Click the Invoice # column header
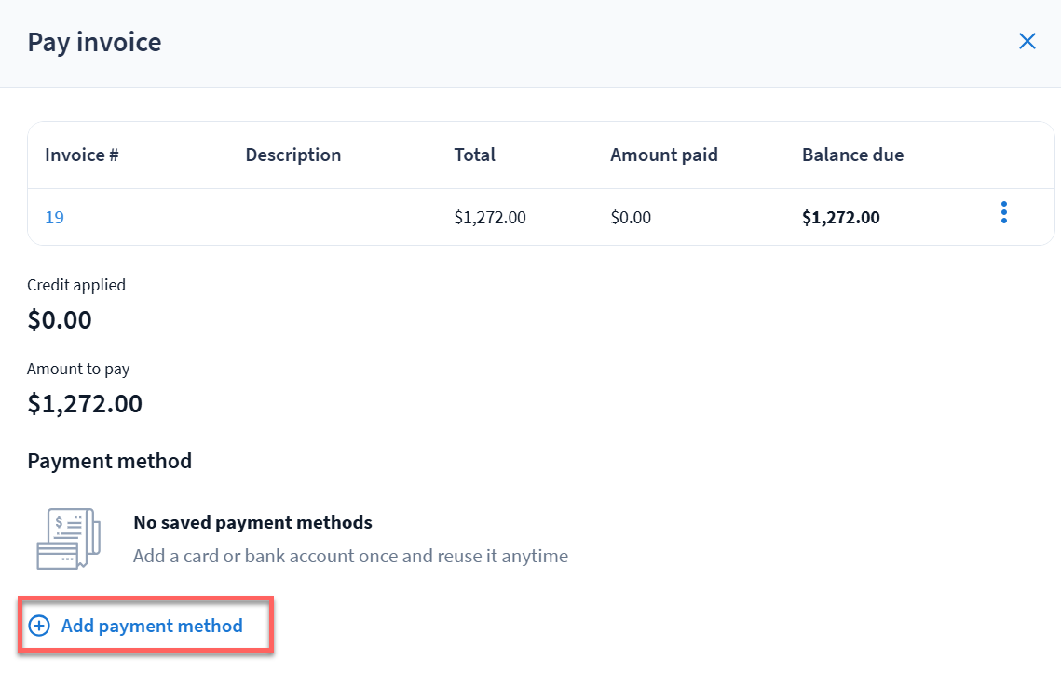 pos(82,155)
